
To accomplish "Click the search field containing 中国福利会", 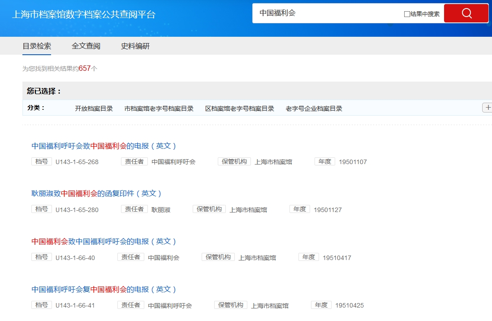I will [327, 13].
